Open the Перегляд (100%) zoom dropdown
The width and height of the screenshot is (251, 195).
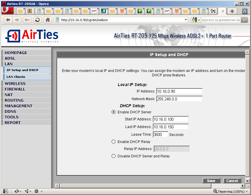(247, 191)
